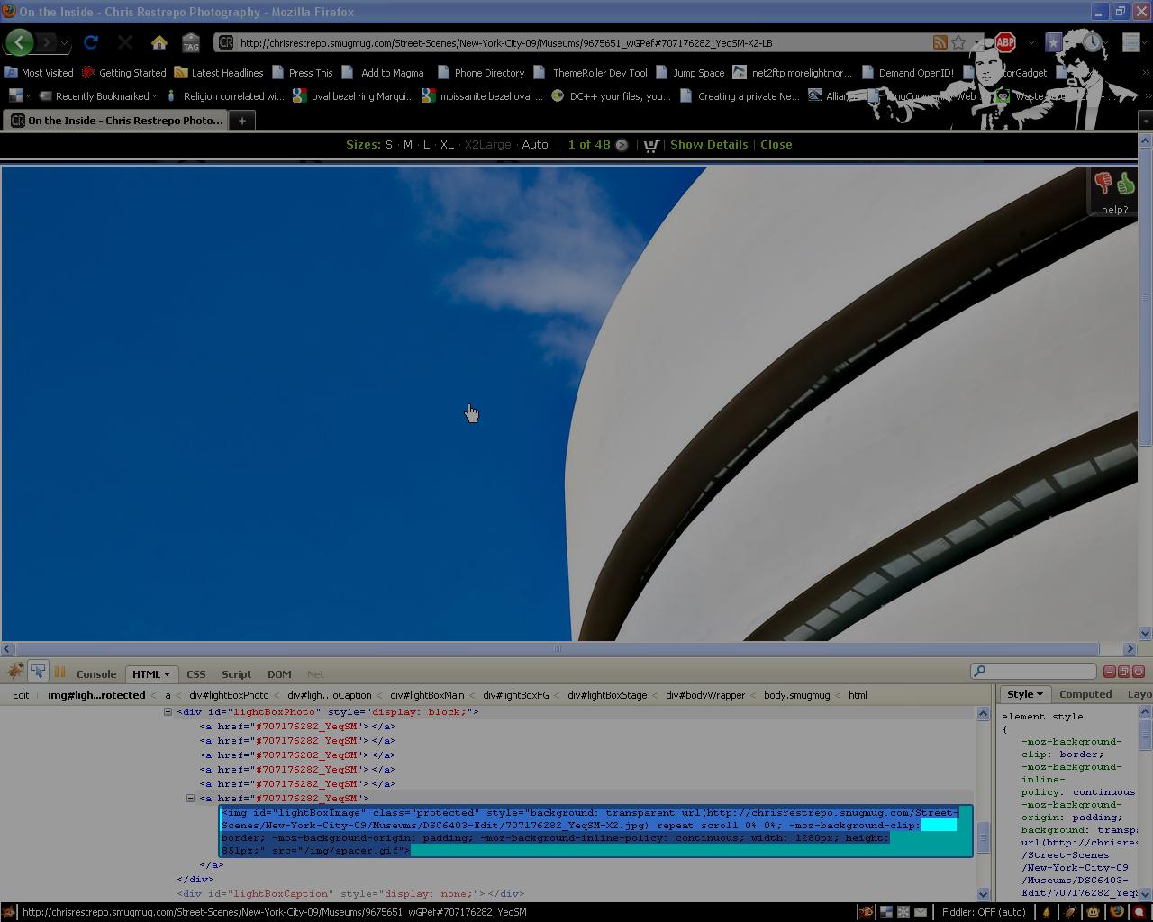1153x922 pixels.
Task: Switch to the Firebug CSS tab
Action: click(x=195, y=674)
